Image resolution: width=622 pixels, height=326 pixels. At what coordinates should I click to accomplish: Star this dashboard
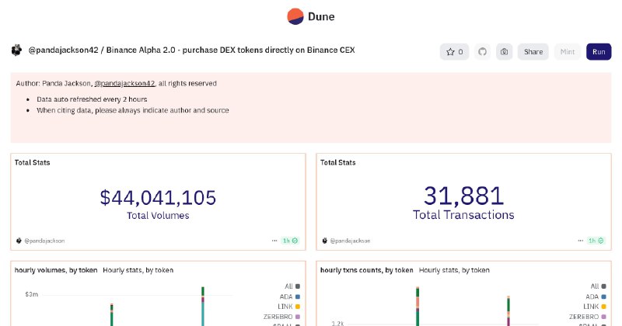pos(455,52)
